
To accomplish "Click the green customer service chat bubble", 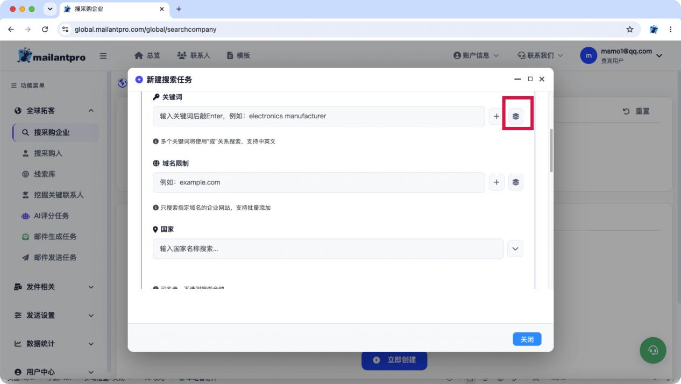I will point(653,350).
